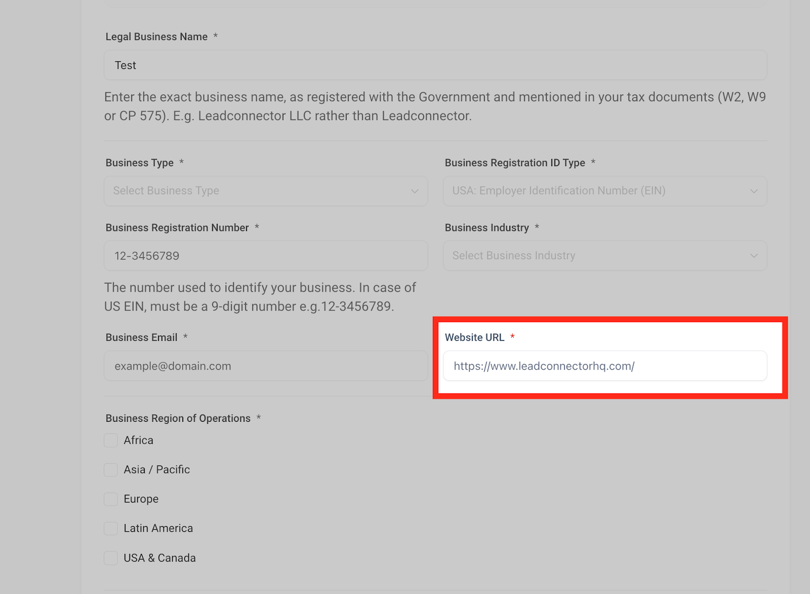Enable the Latin America checkbox
This screenshot has width=810, height=594.
[111, 529]
